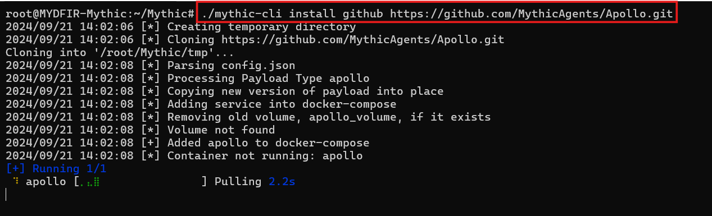Click the Processing Payload Type apollo line
This screenshot has height=216, width=712.
(x=187, y=79)
